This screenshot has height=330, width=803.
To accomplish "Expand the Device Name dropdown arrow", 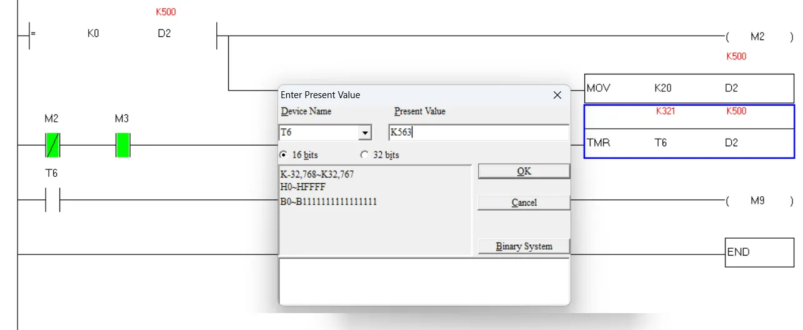I will 364,132.
